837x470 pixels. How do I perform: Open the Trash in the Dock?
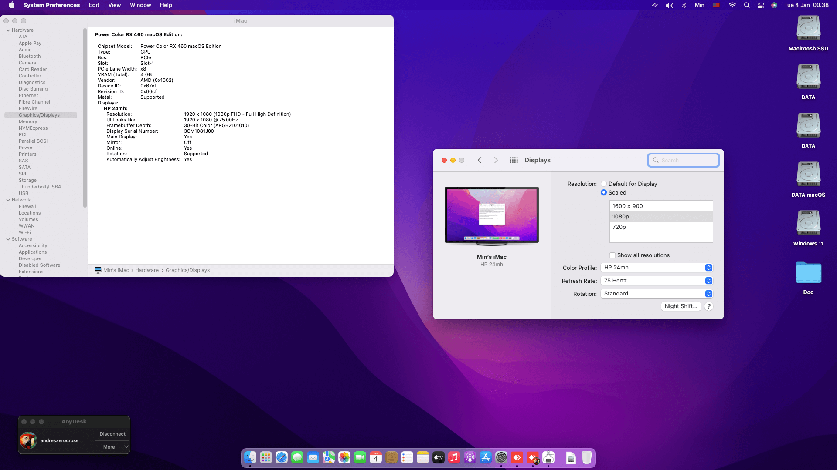point(587,457)
